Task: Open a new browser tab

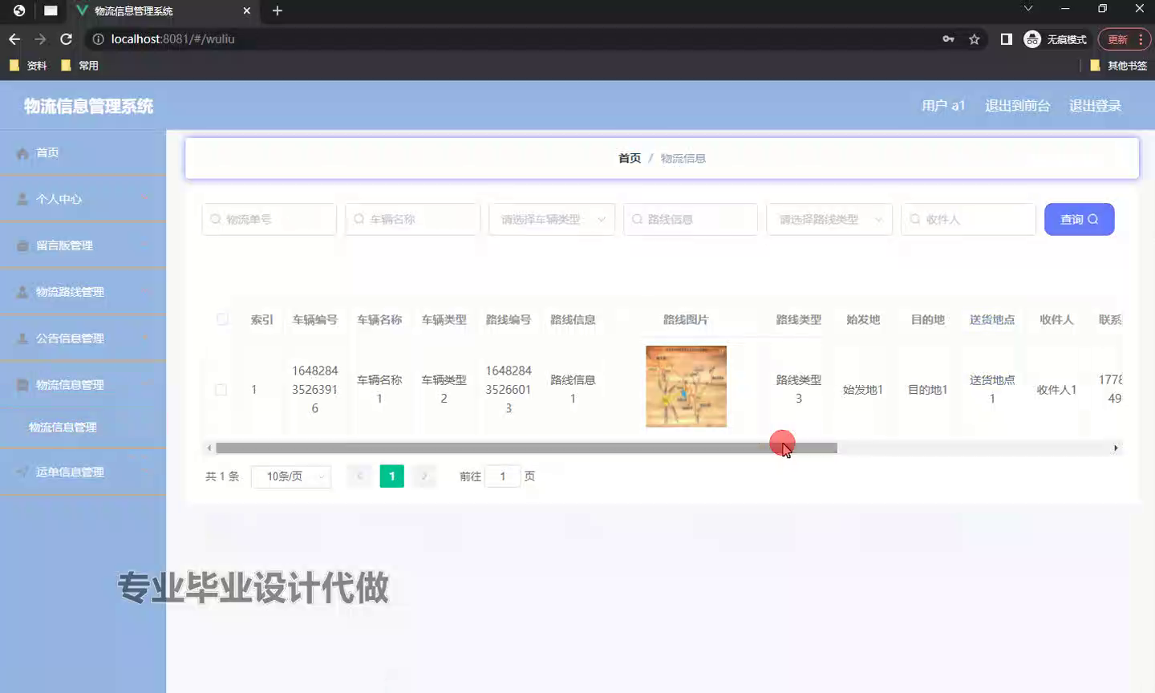Action: (278, 10)
